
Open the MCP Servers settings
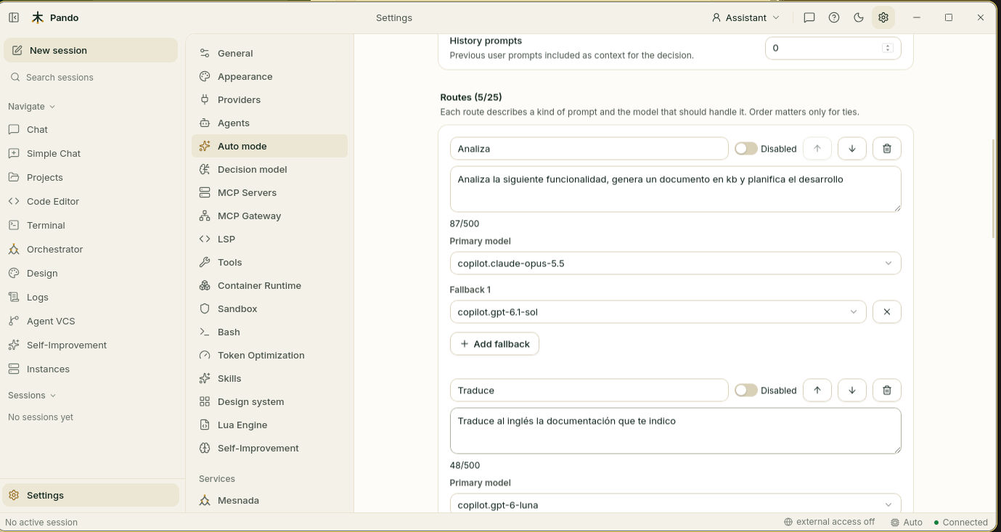click(269, 192)
